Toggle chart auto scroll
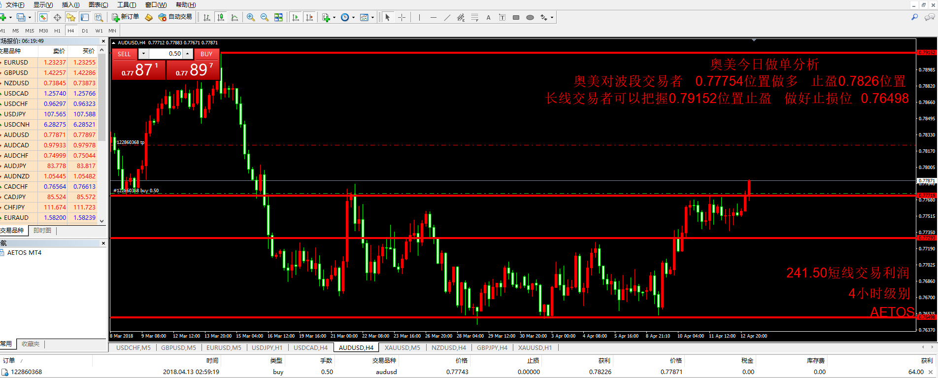The width and height of the screenshot is (938, 378). coord(296,17)
